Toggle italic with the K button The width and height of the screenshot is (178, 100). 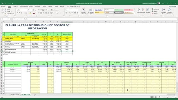coord(19,13)
